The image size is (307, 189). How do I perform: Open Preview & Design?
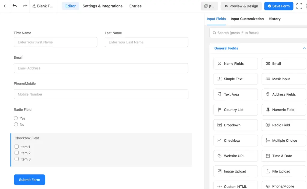[x=241, y=6]
